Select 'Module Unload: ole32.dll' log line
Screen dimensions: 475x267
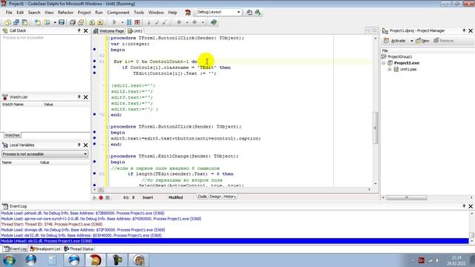coord(235,241)
